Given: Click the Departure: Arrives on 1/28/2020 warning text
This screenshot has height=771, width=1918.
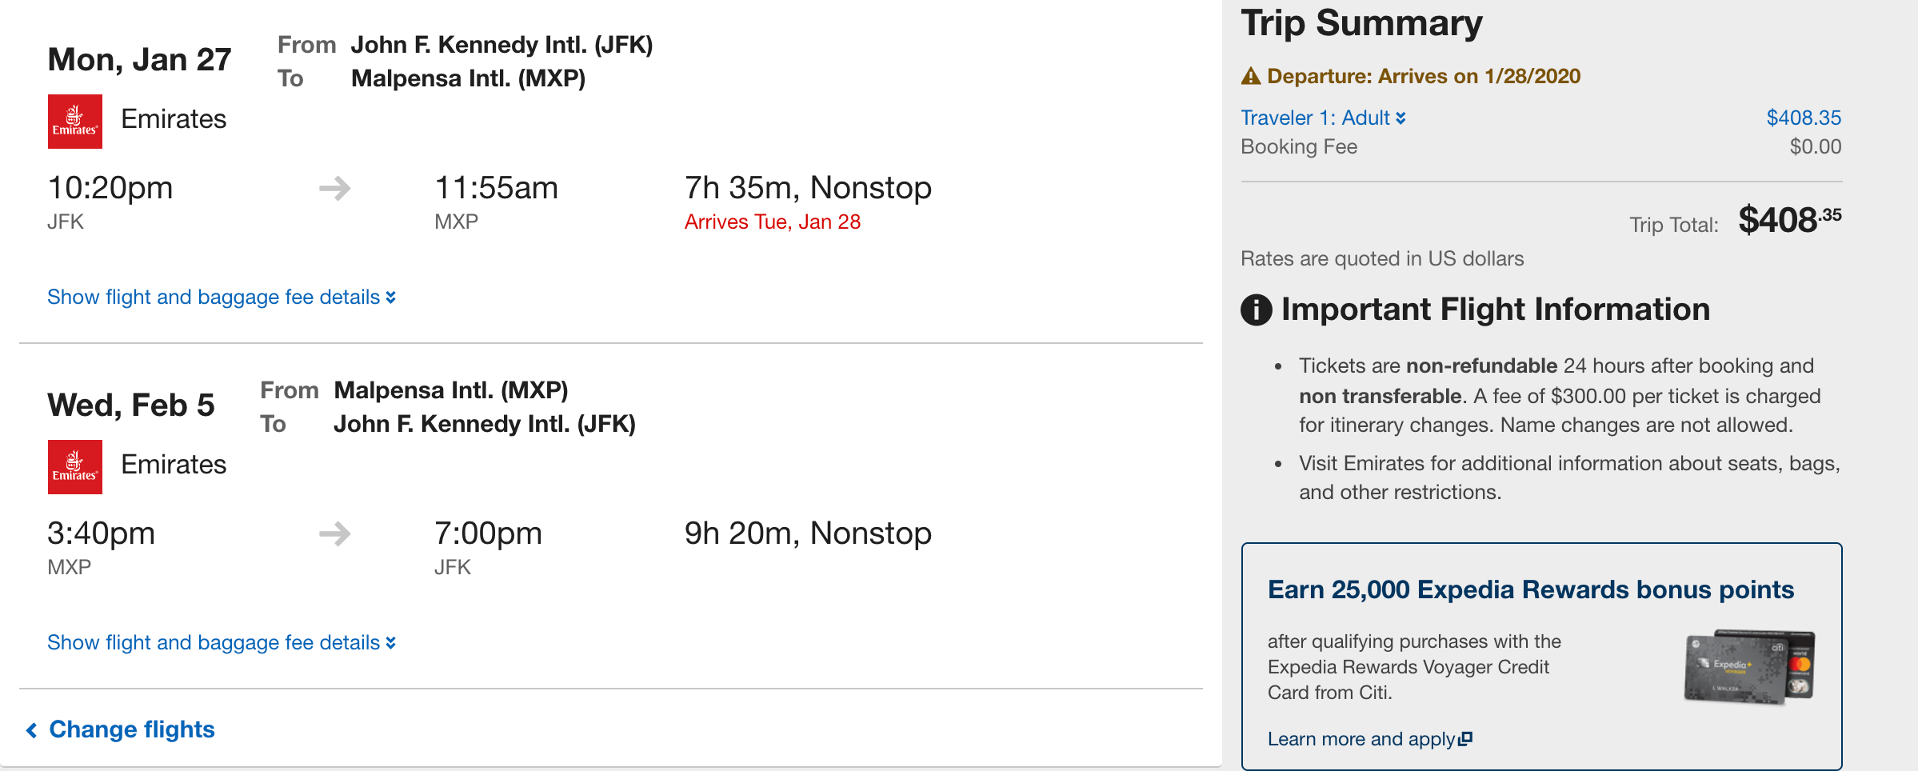Looking at the screenshot, I should pos(1424,76).
